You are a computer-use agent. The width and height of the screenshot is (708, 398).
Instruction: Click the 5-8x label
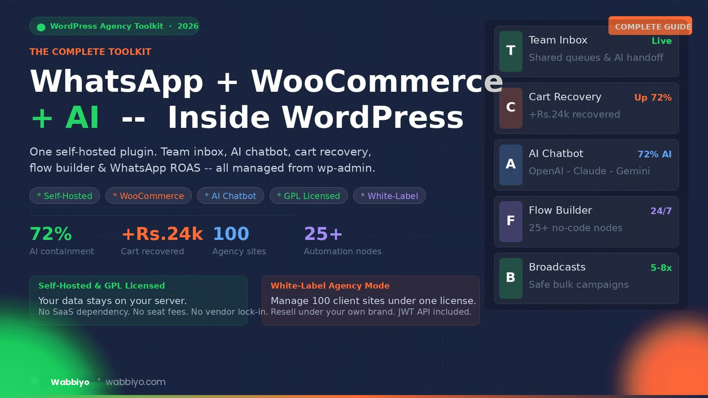click(661, 268)
